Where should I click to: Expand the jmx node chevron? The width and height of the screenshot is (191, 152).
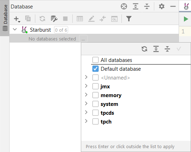pos(86,86)
